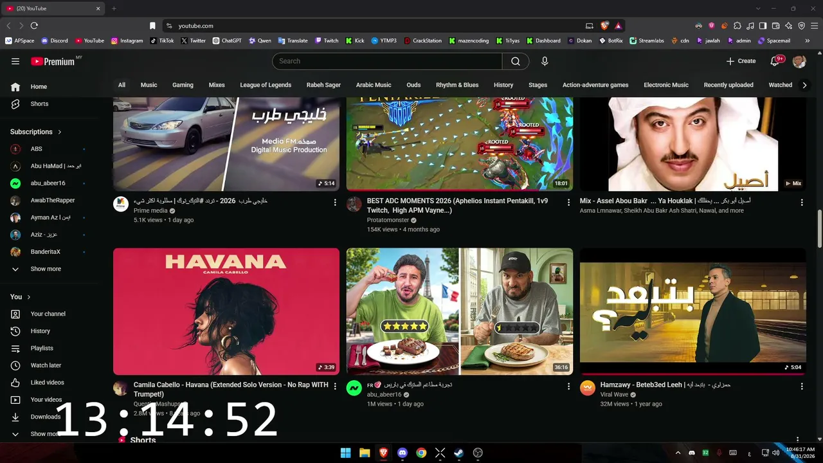Open the account avatar menu
823x463 pixels.
pyautogui.click(x=799, y=61)
